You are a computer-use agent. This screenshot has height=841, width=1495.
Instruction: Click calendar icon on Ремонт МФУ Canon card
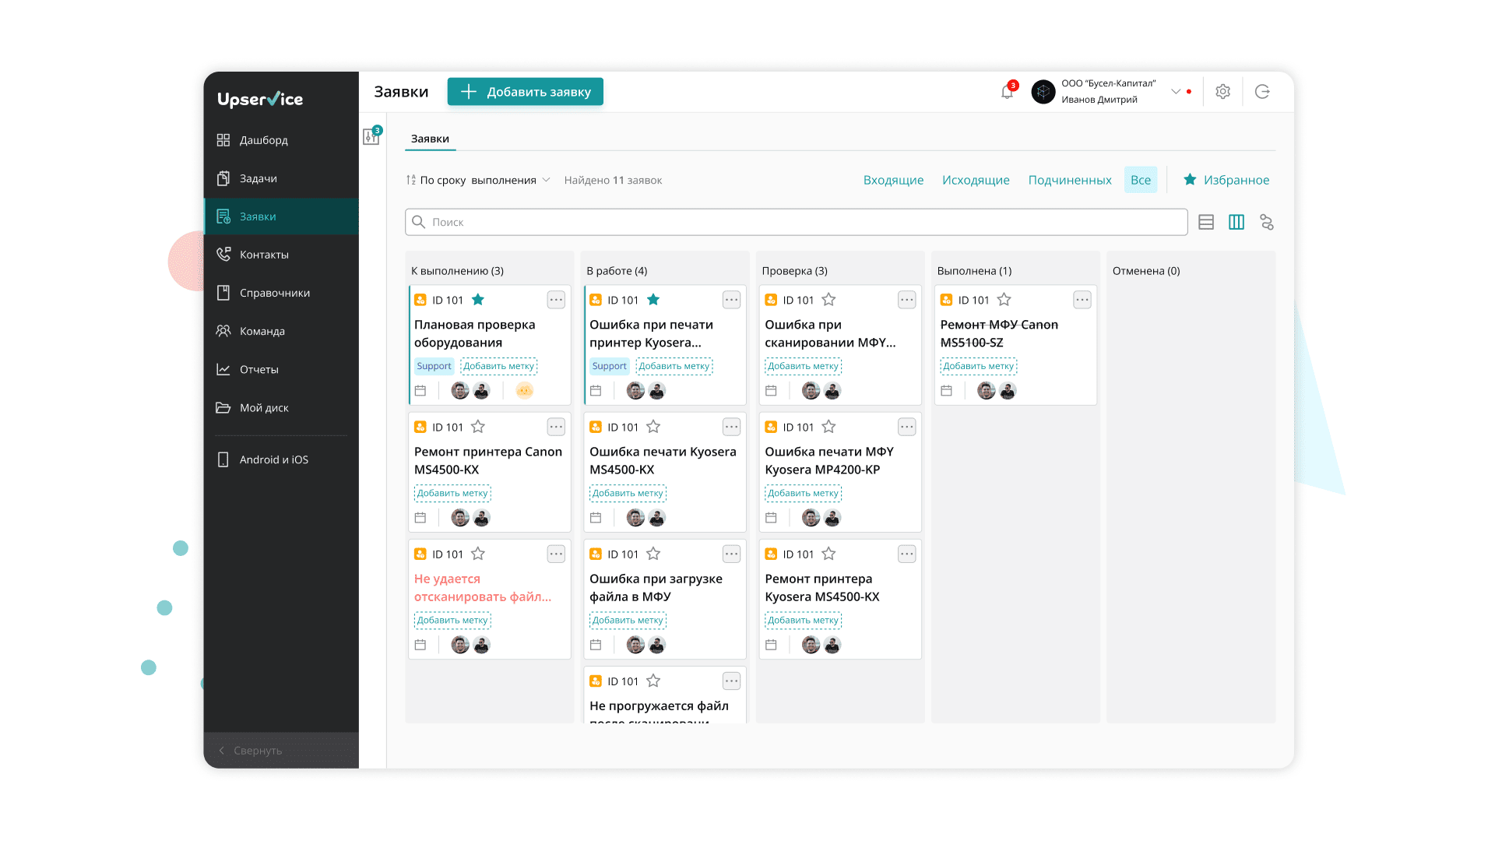[x=946, y=391]
